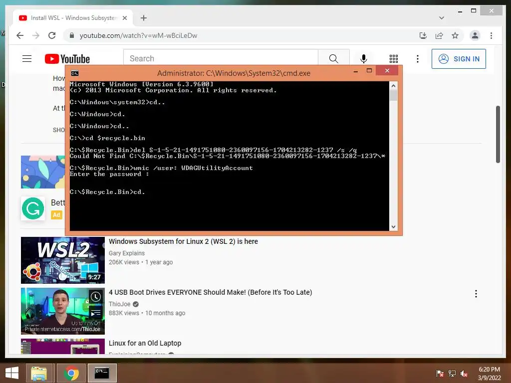The width and height of the screenshot is (511, 383).
Task: Open 4 USB Boot Drives video title
Action: (x=211, y=292)
